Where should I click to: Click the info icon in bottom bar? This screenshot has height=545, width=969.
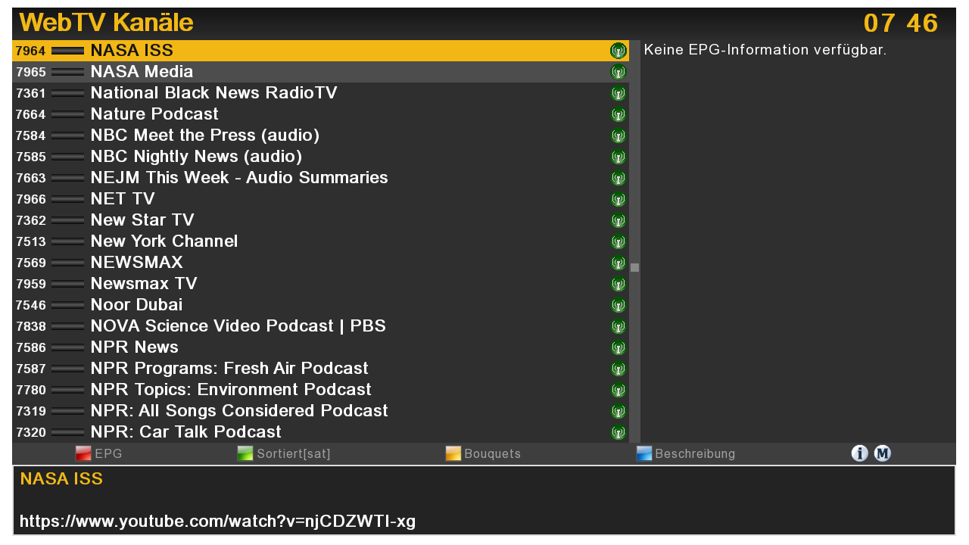pos(859,453)
